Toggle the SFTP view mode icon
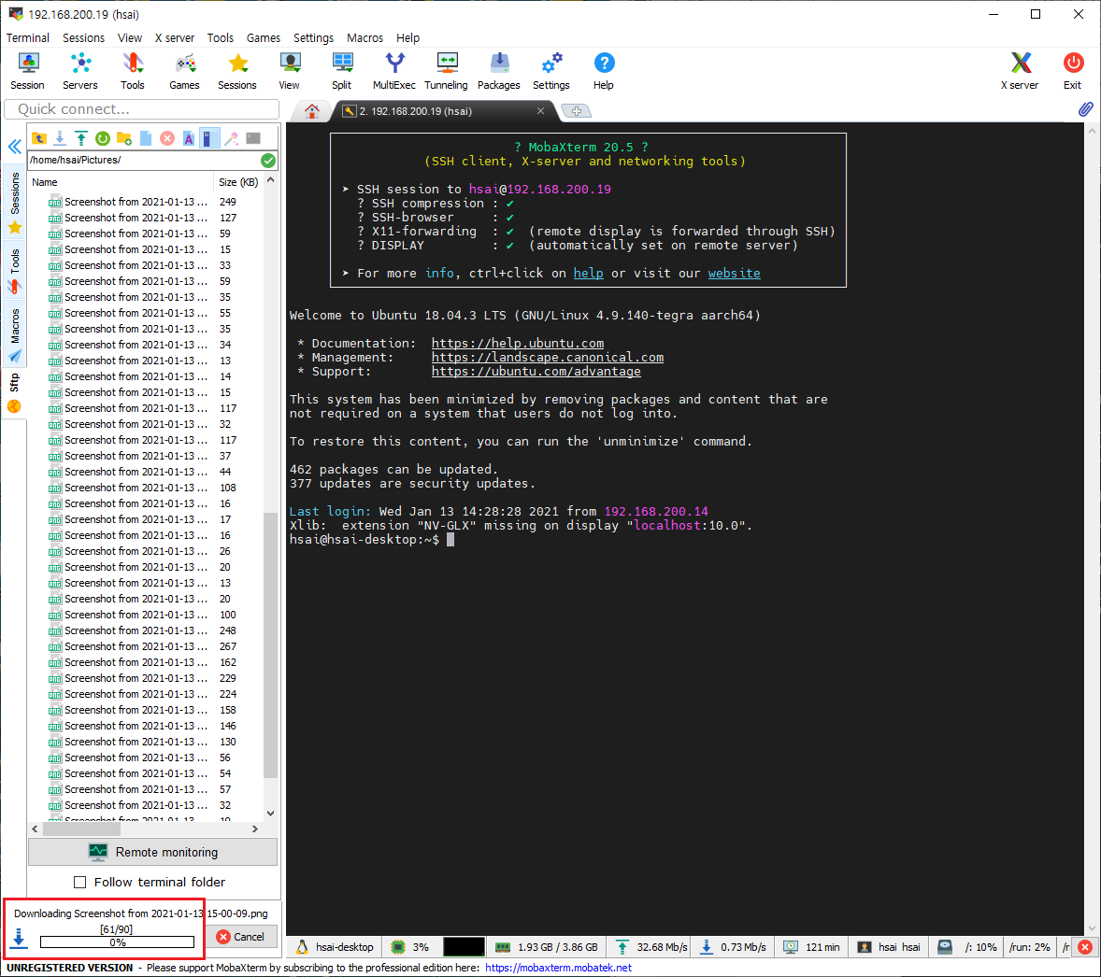Screen dimensions: 1101x977 pos(209,138)
